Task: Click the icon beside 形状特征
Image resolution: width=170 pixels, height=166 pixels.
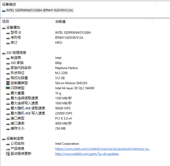Action: (8, 73)
